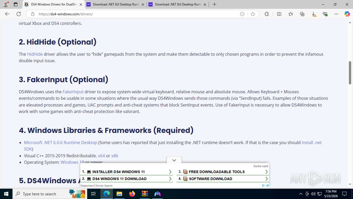Refresh the current page
The width and height of the screenshot is (353, 199).
[x=19, y=14]
